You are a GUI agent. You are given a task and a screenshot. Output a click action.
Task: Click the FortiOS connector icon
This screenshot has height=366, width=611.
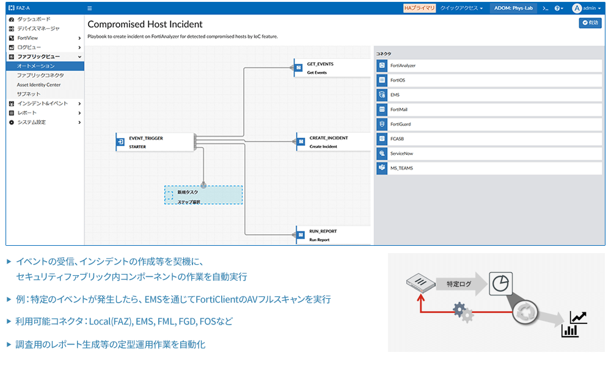pos(382,80)
